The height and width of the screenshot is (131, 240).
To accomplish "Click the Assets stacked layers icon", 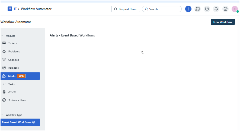I will point(4,92).
